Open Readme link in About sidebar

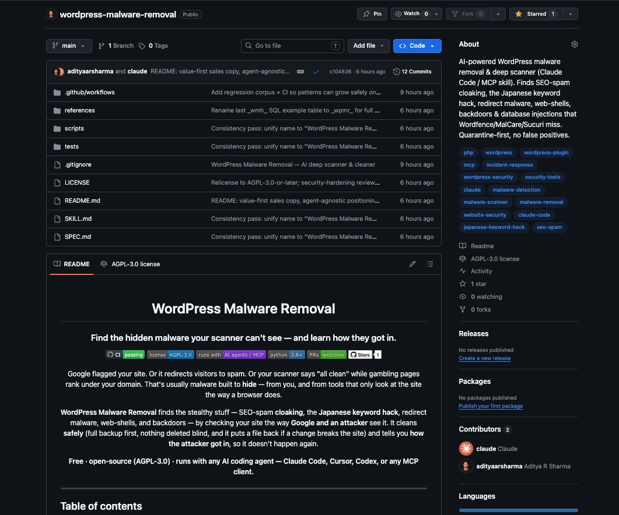[x=477, y=246]
